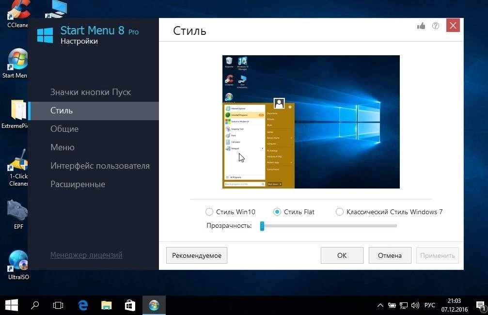Open the Windows Start button on taskbar
Image resolution: width=488 pixels, height=315 pixels.
[x=12, y=305]
